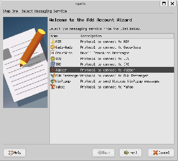
Task: Click the Next button
Action: click(130, 153)
